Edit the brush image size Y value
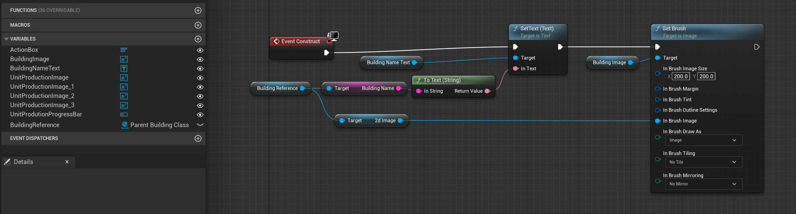Viewport: 796px width, 214px height. click(706, 76)
